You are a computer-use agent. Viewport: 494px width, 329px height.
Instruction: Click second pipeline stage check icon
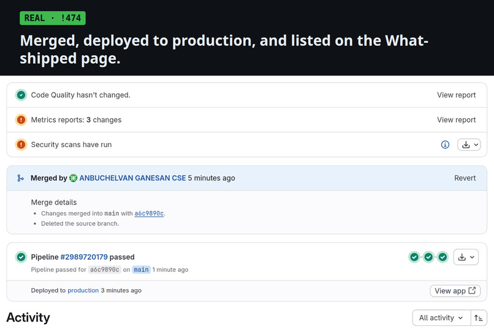(x=428, y=257)
